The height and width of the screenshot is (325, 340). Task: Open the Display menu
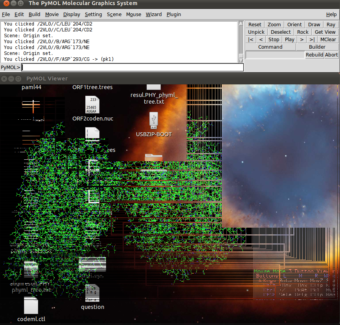(x=72, y=15)
